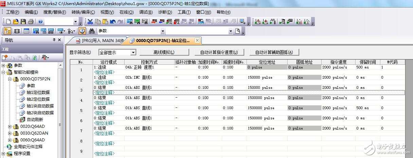Open the 显示筛选 全部显示 dropdown

[x=133, y=53]
